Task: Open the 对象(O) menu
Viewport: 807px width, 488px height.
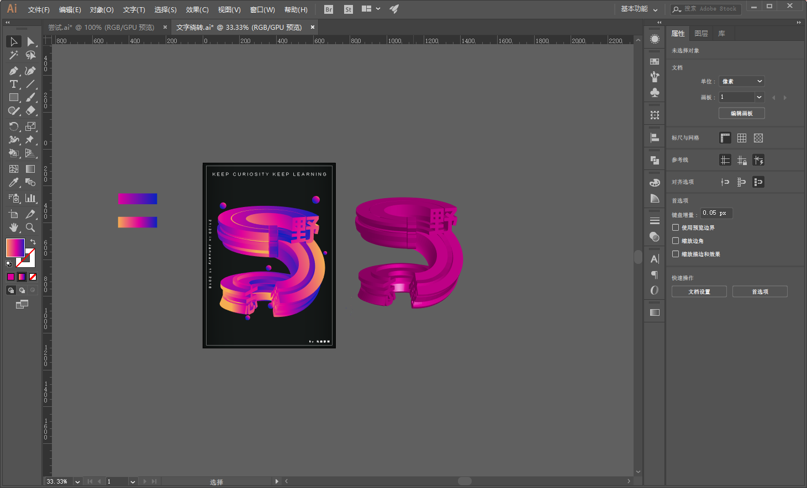Action: point(102,9)
